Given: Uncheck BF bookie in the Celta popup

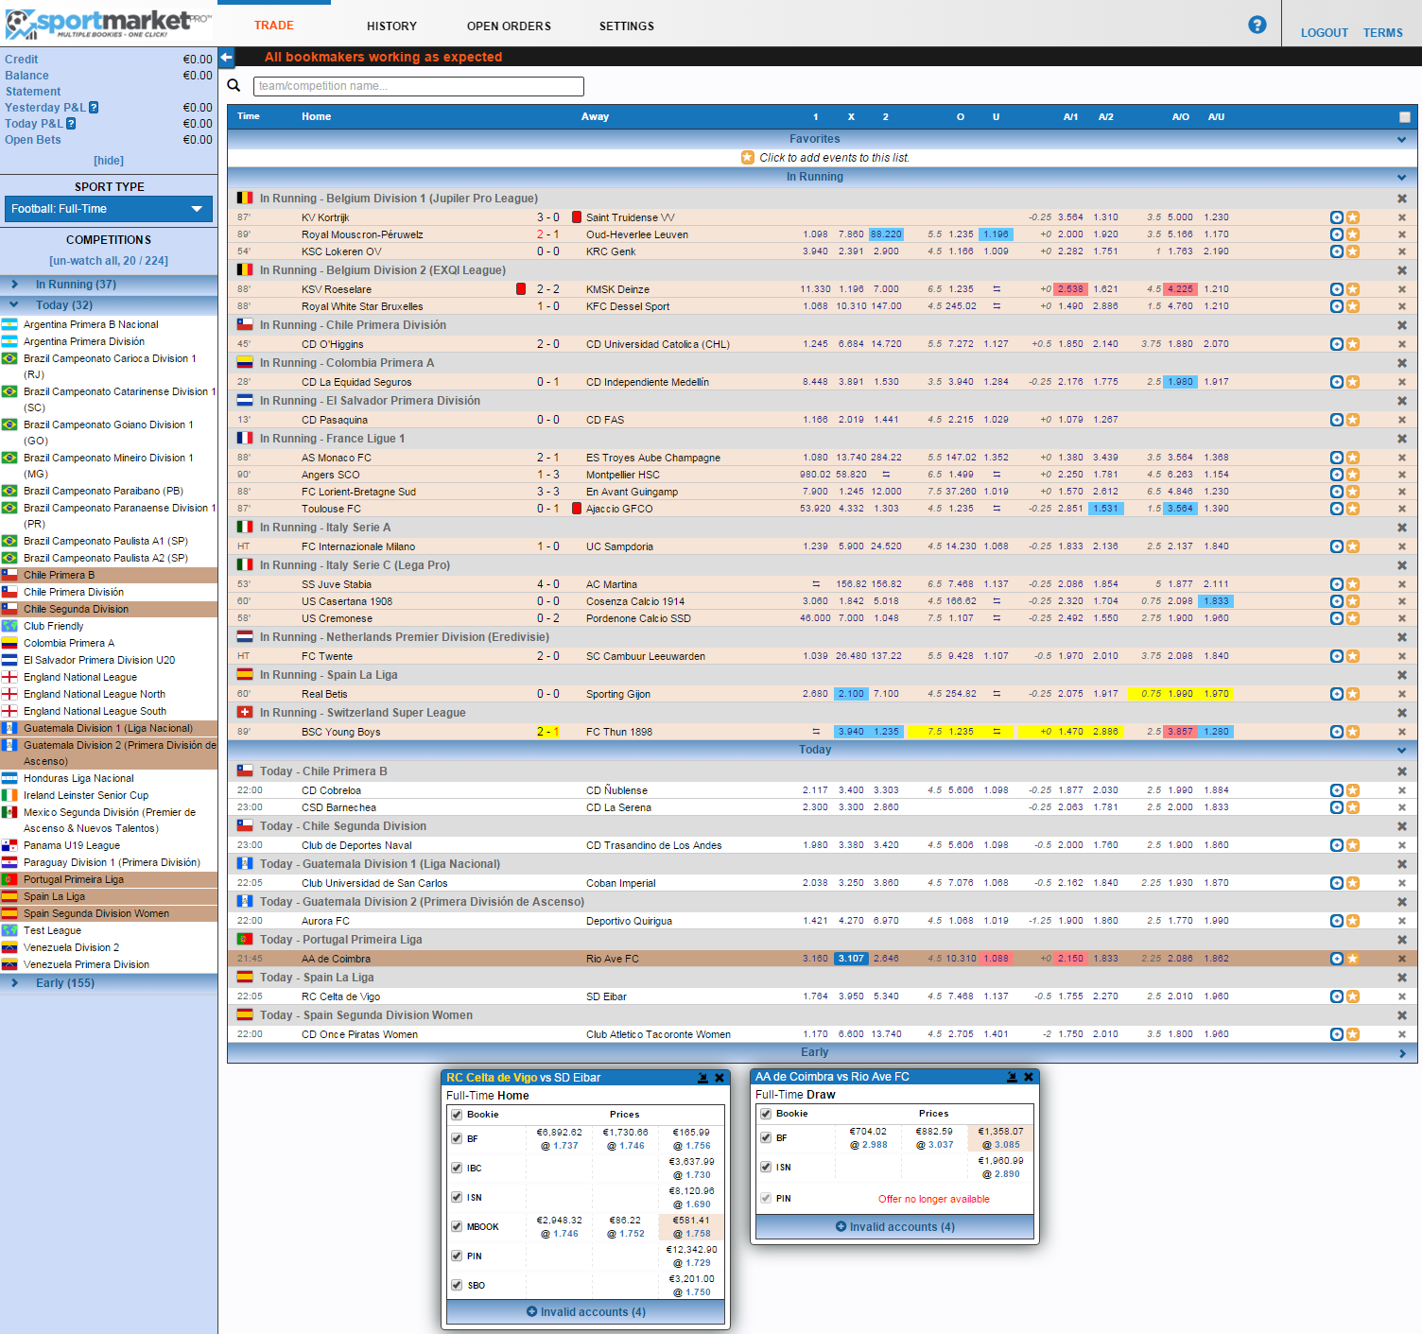Looking at the screenshot, I should (x=457, y=1139).
